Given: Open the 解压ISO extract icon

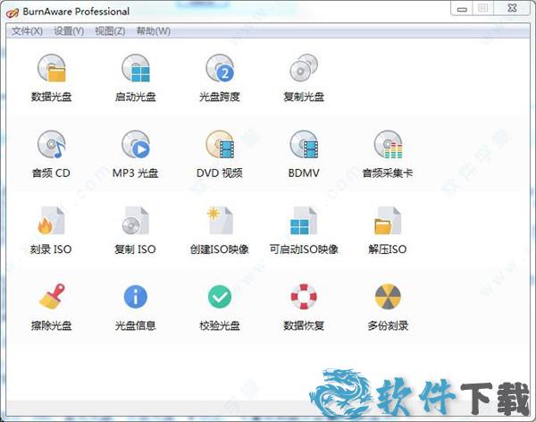Looking at the screenshot, I should 388,221.
